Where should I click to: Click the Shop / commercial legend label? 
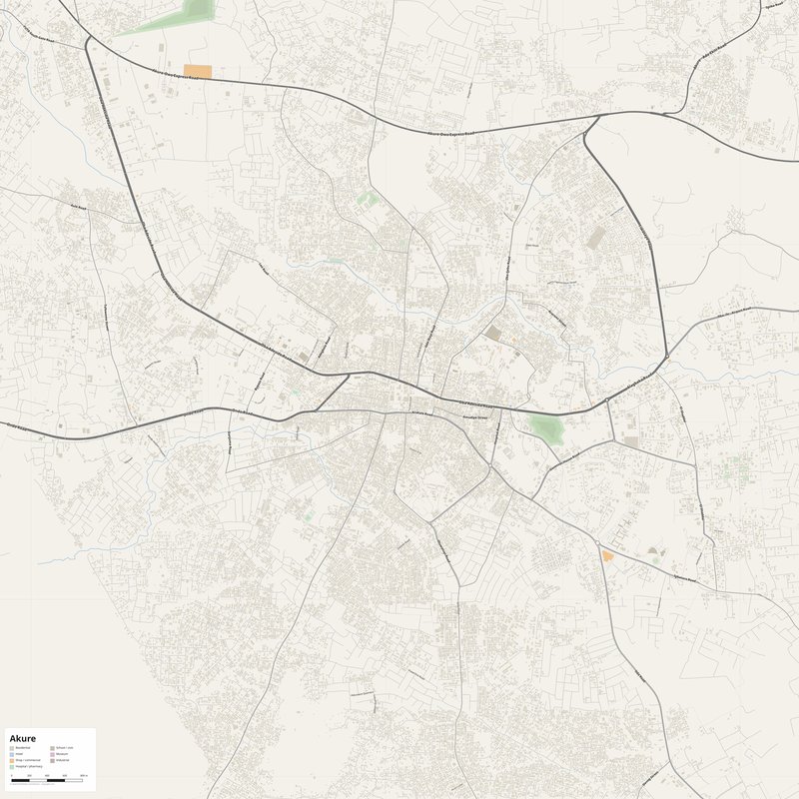click(28, 760)
